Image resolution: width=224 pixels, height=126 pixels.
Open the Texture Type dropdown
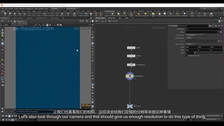[x=196, y=35]
